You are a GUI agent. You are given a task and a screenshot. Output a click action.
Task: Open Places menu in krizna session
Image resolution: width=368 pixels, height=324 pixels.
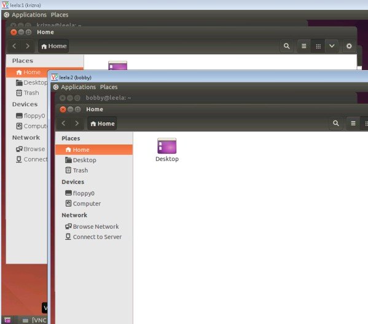point(60,15)
